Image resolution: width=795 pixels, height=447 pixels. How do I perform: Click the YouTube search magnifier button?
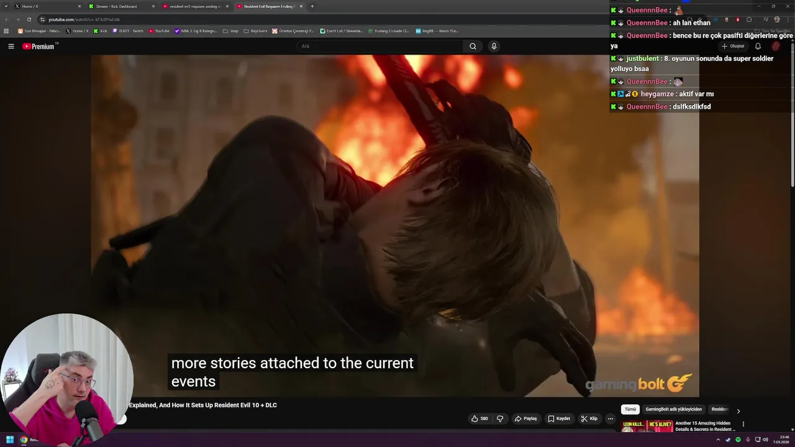(x=473, y=46)
